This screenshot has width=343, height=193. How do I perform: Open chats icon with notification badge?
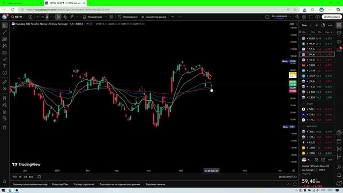point(339,49)
